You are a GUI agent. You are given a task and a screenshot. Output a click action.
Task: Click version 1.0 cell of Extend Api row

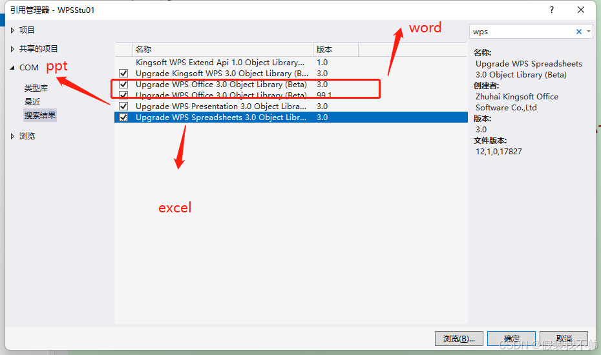[322, 63]
